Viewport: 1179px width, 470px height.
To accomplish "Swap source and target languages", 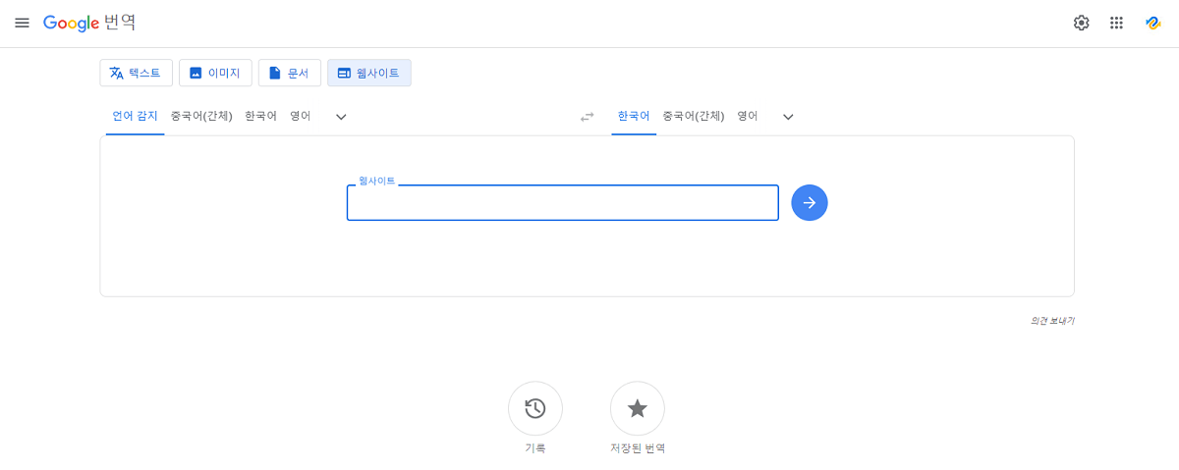I will 587,117.
